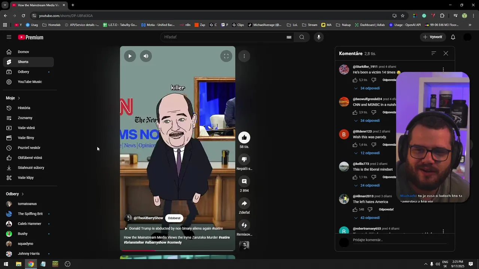This screenshot has width=479, height=269.
Task: Open File Explorer from the taskbar
Action: click(18, 264)
